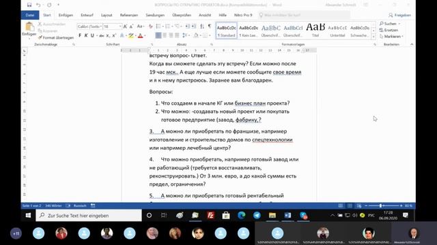Increase font size with the larger A
Viewport: 437px width, 245px height.
click(x=125, y=27)
